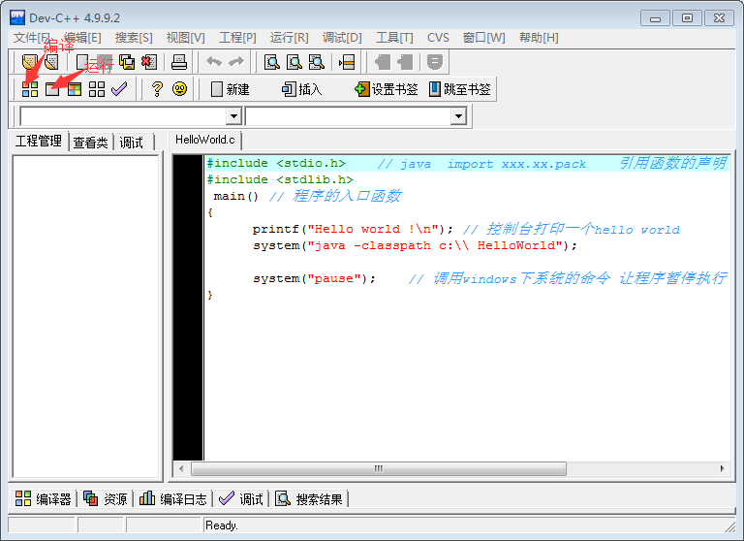This screenshot has height=541, width=744.
Task: Open the CVS menu
Action: 438,38
